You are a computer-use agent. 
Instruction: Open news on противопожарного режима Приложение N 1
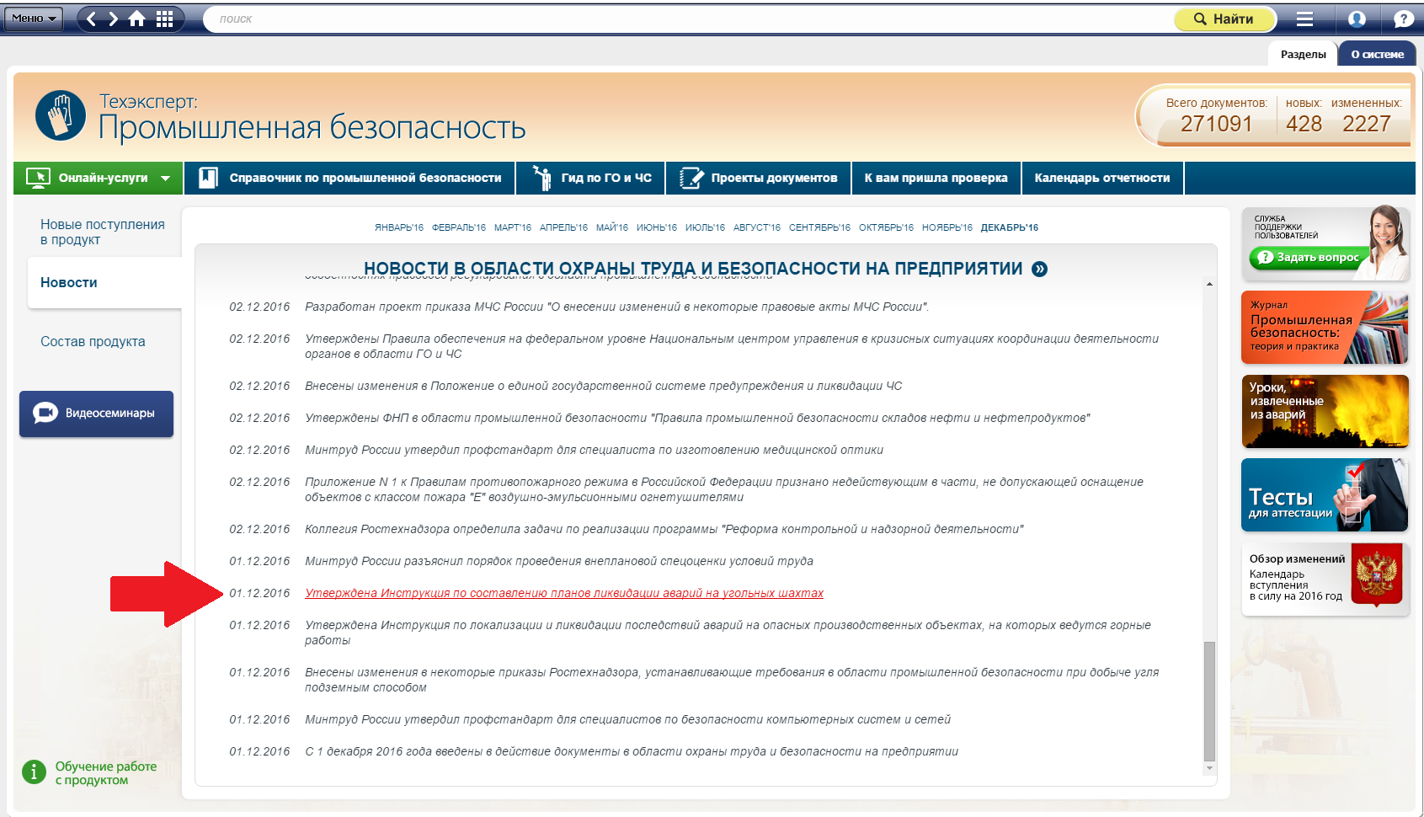pos(724,489)
